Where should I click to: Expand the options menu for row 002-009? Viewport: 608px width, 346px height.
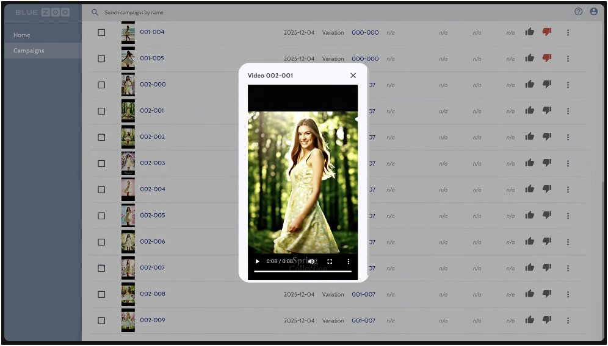568,320
